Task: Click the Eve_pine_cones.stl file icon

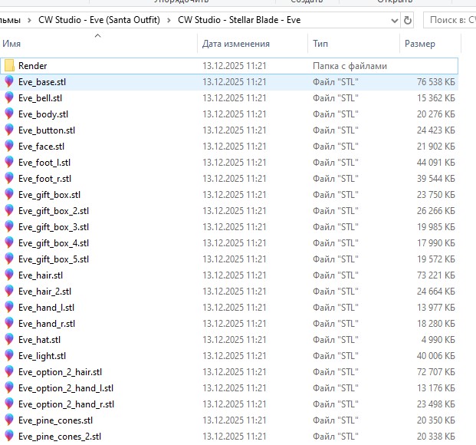Action: tap(9, 420)
